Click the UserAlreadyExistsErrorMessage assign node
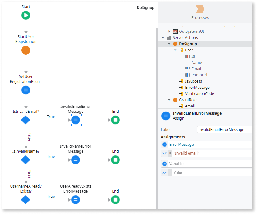The image size is (257, 214). [x=76, y=200]
